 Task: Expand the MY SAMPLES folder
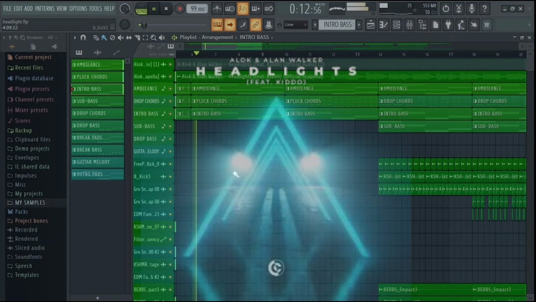pyautogui.click(x=30, y=203)
